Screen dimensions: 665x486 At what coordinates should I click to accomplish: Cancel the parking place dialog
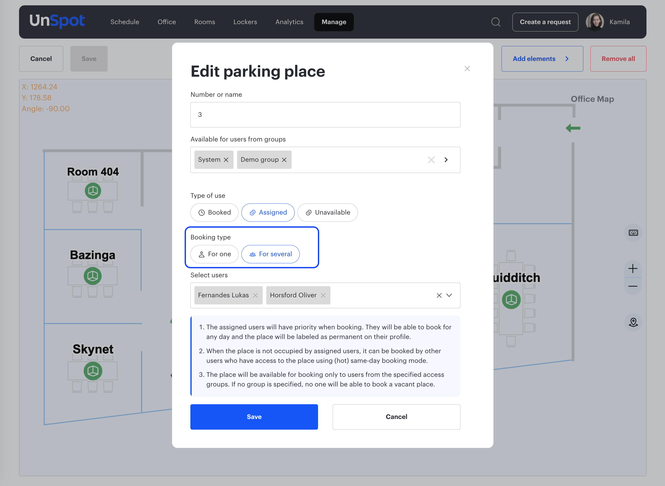tap(396, 417)
